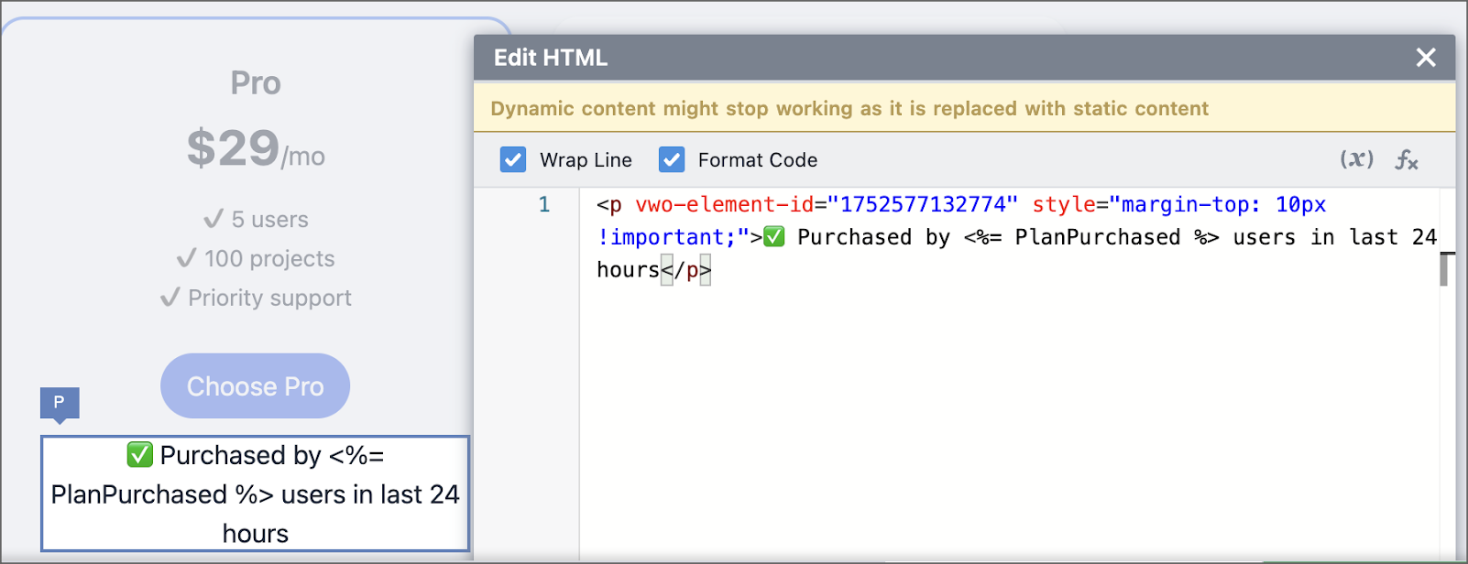The height and width of the screenshot is (564, 1468).
Task: Close the Edit HTML dialog
Action: pos(1425,58)
